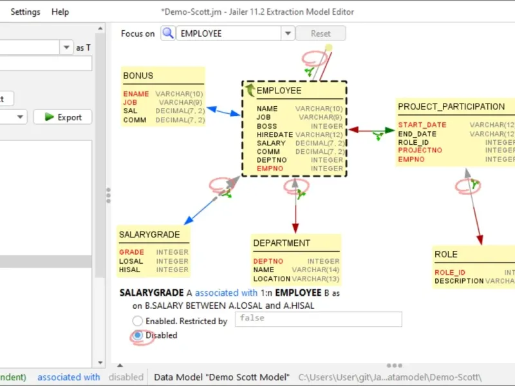This screenshot has height=386, width=515.
Task: Click the green arrow icon in EMPLOYEE table
Action: tap(250, 89)
